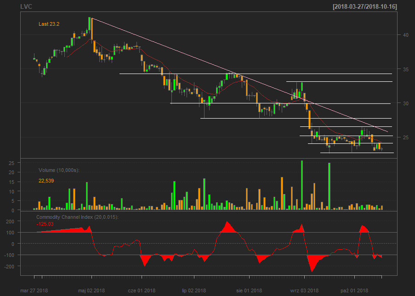Click the volume value 22,539

tap(46, 181)
